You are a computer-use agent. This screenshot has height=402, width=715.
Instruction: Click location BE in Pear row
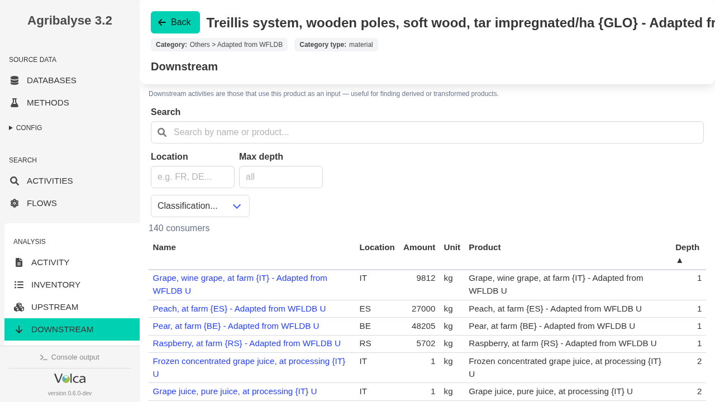365,326
